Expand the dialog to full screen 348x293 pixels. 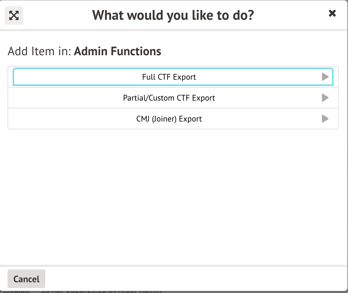(14, 15)
